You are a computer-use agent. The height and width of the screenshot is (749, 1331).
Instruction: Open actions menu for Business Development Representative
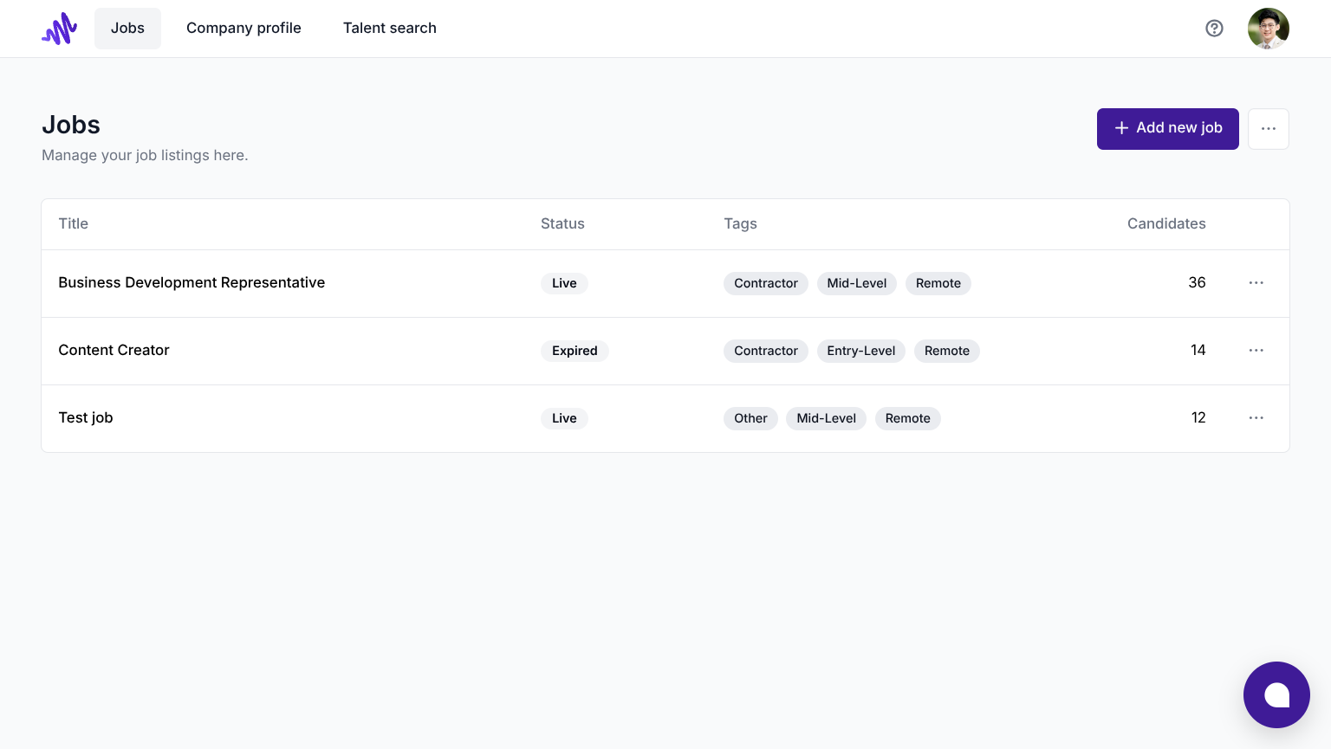[x=1256, y=283]
